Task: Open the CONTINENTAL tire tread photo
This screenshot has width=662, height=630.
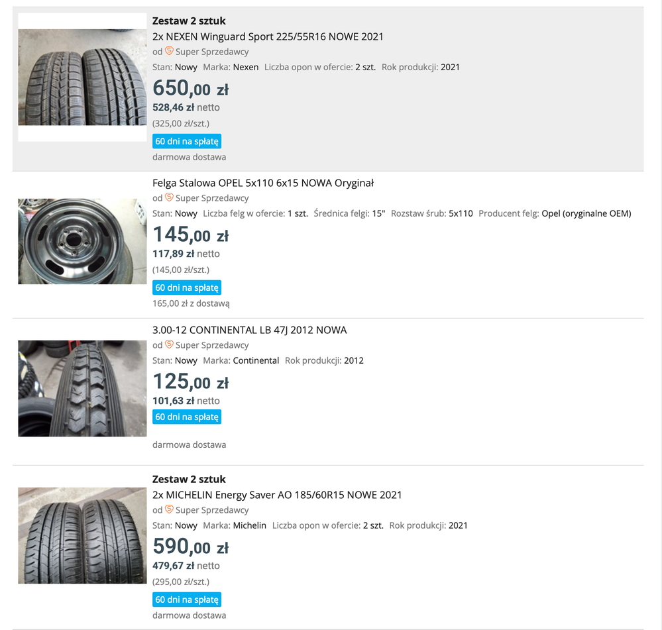Action: coord(82,388)
